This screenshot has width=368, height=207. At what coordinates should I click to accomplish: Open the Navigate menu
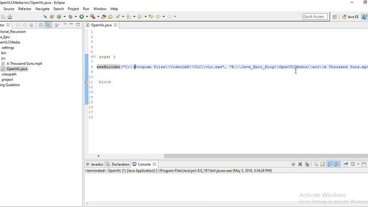click(42, 9)
